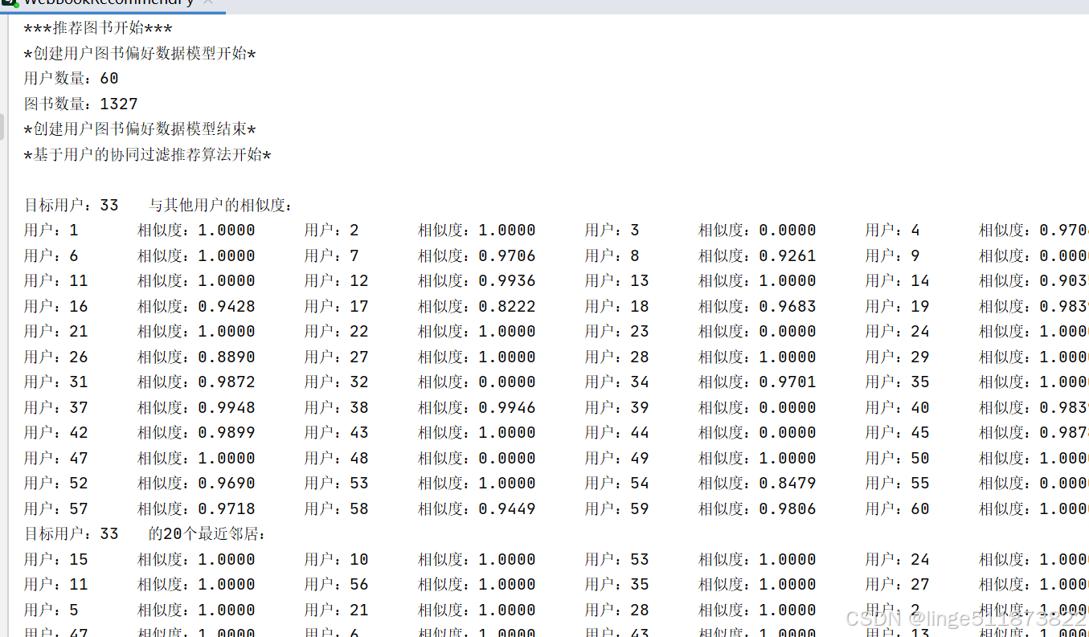1089x637 pixels.
Task: Click the '用户：40' cell
Action: coord(897,408)
